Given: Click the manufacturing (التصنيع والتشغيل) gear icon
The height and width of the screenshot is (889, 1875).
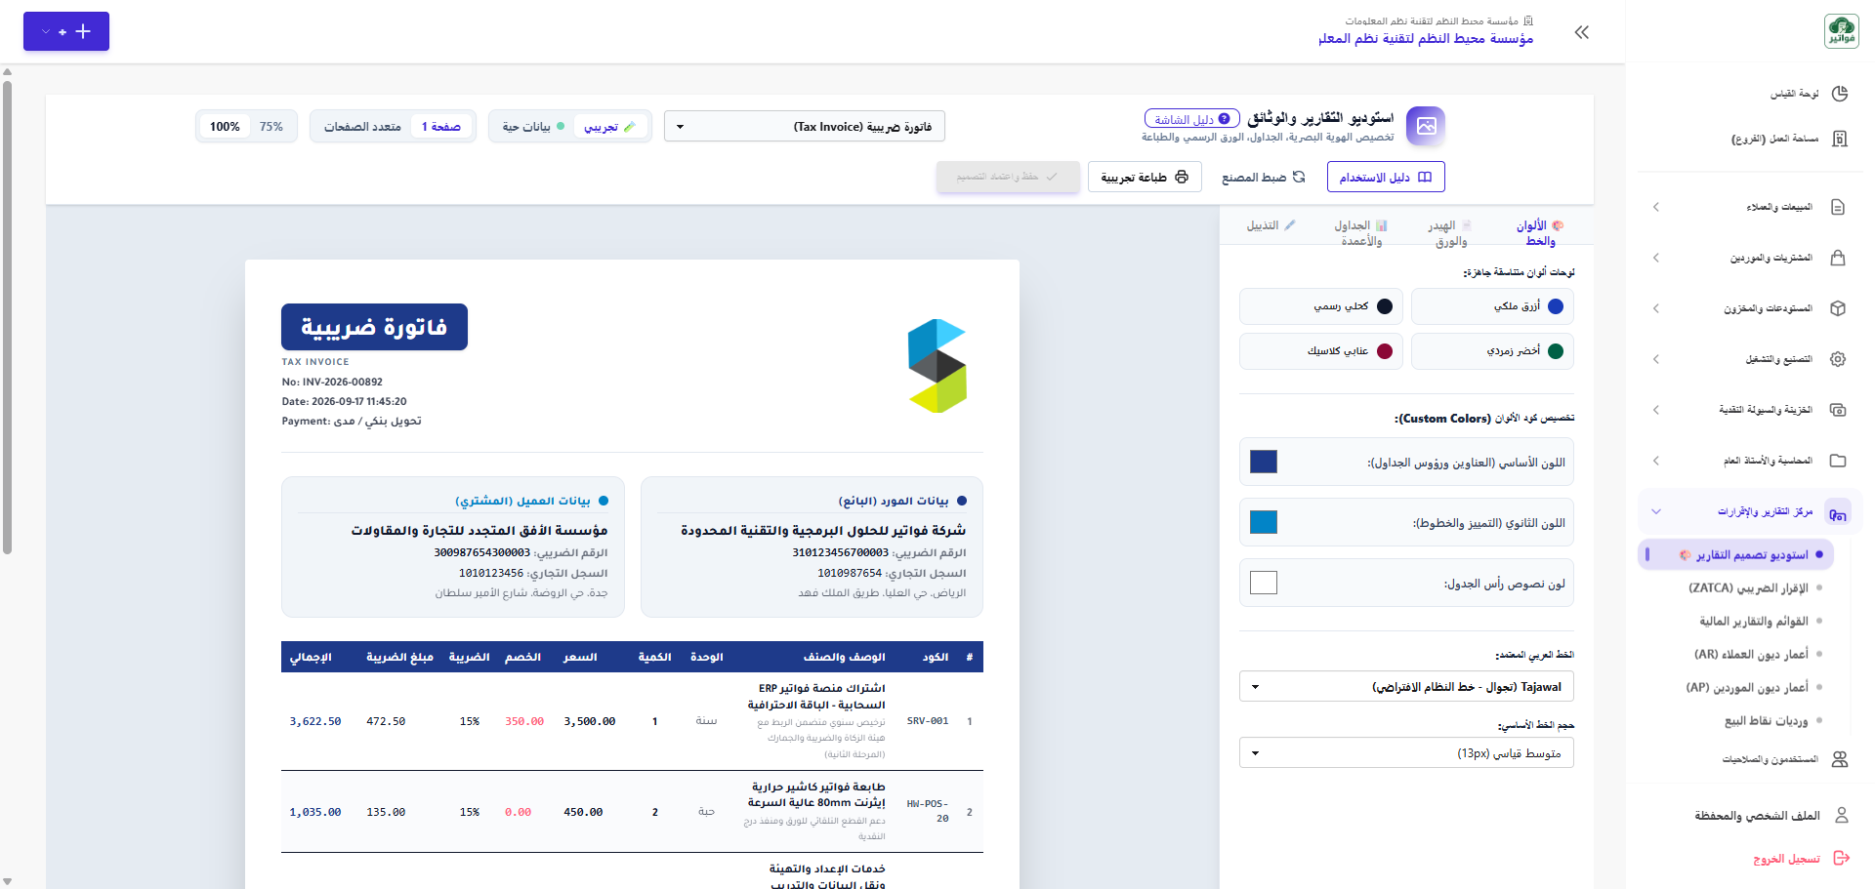Looking at the screenshot, I should click(1838, 359).
